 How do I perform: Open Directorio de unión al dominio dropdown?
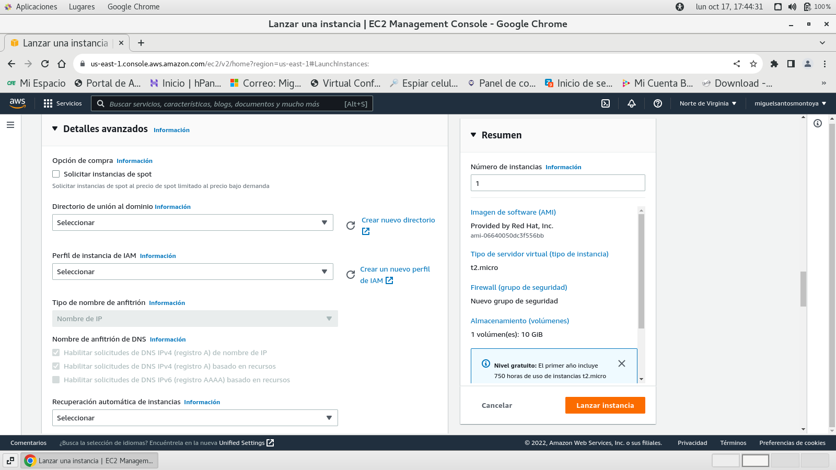(x=192, y=222)
